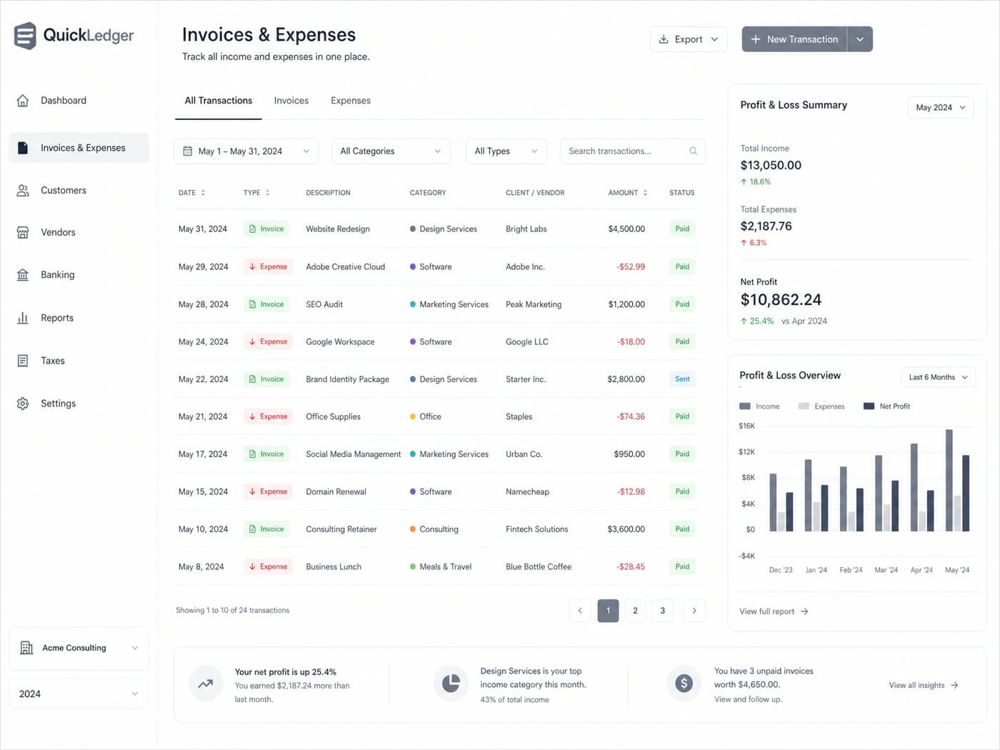Open Dashboard in the sidebar
Viewport: 1000px width, 750px height.
[79, 101]
